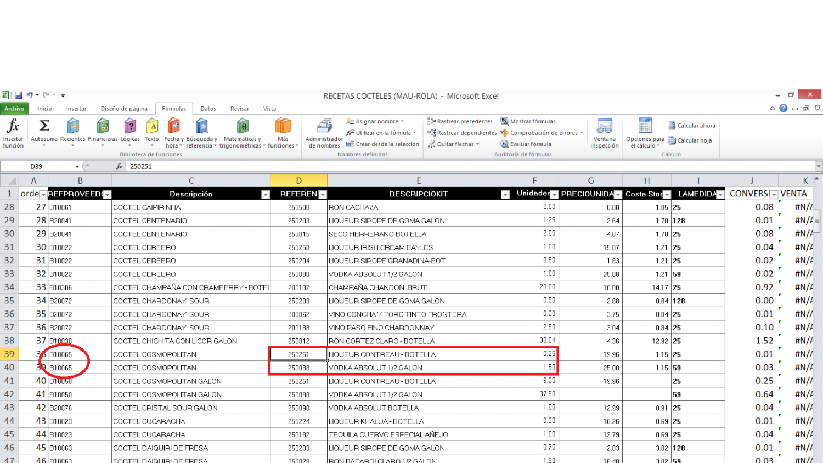Viewport: 823px width, 463px height.
Task: Open filter dropdown on Unidades column
Action: coord(554,195)
